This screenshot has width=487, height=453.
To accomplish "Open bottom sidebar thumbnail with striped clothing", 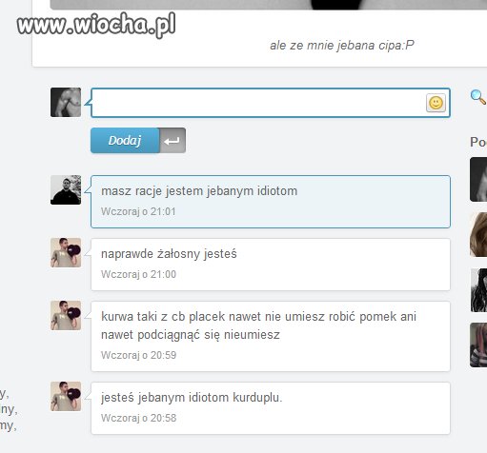I will 478,345.
